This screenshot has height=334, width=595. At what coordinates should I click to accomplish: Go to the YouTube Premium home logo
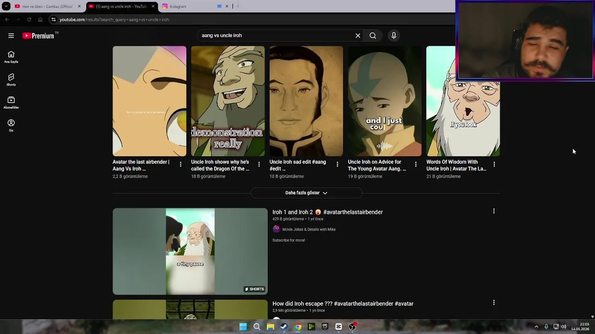pyautogui.click(x=39, y=36)
